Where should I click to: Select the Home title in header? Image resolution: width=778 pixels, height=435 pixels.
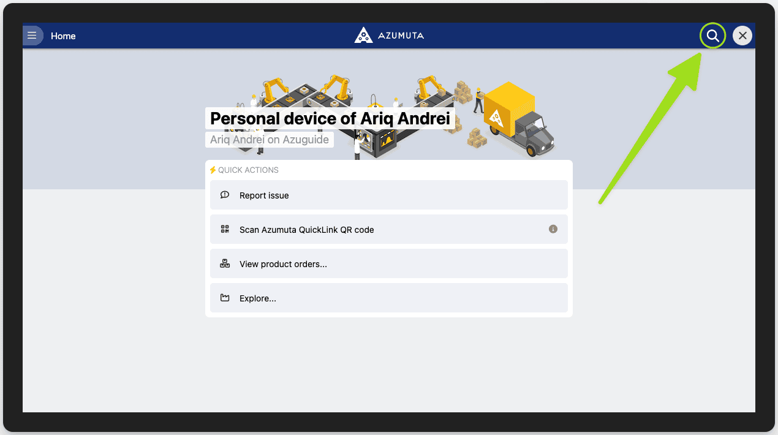63,36
